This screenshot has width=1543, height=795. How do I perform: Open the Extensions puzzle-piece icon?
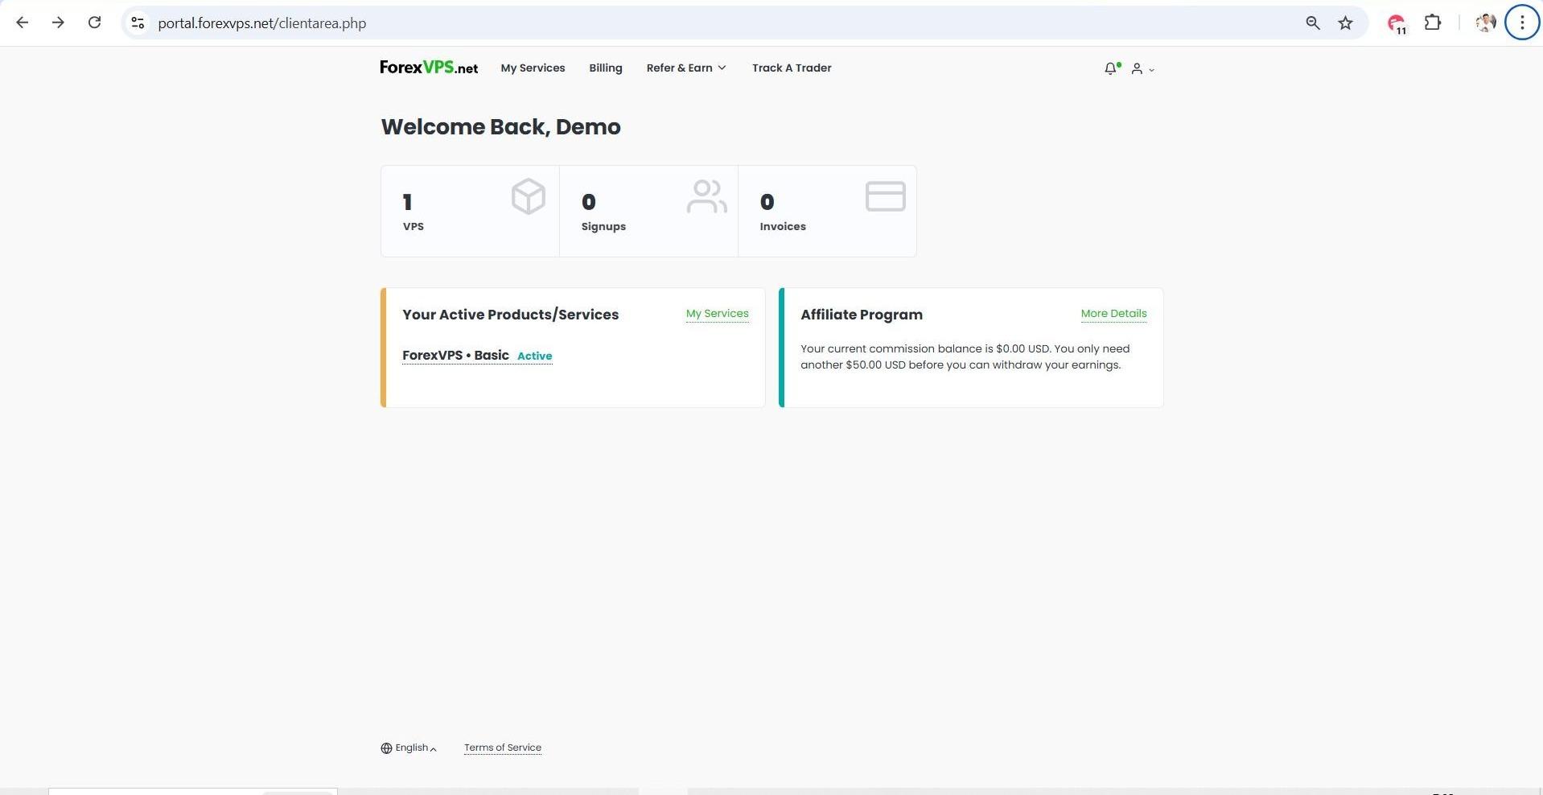(x=1433, y=23)
